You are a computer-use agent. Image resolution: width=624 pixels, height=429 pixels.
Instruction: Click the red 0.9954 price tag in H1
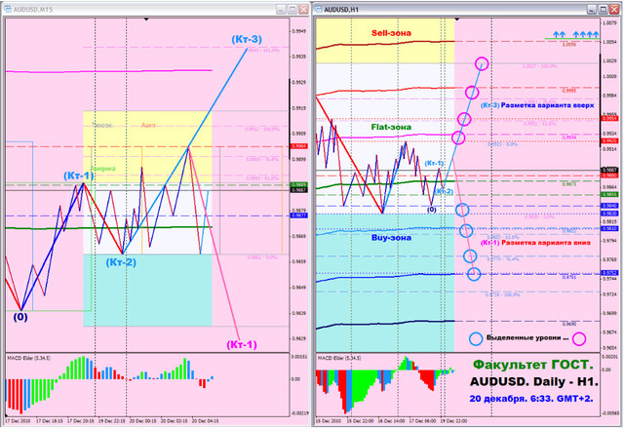609,119
